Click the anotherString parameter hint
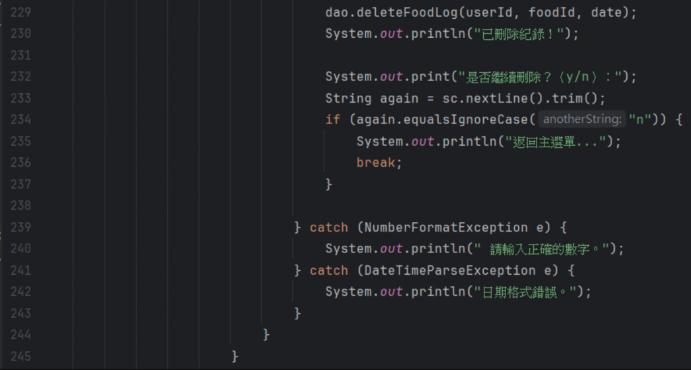 [x=582, y=119]
